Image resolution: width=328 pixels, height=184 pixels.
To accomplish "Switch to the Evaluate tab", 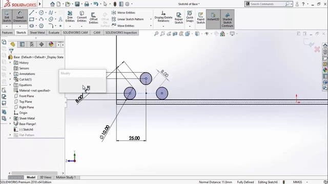I will point(54,33).
